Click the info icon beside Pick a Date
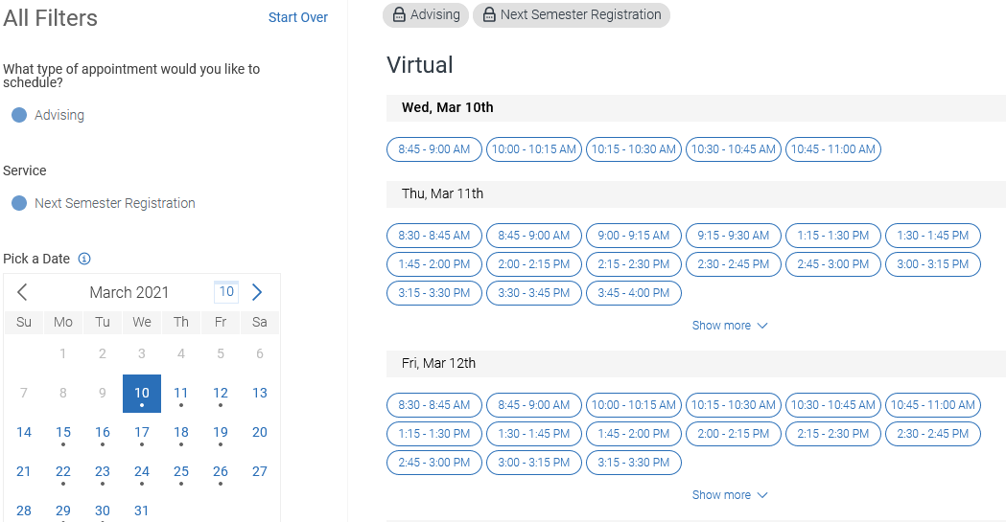1006x522 pixels. (84, 259)
